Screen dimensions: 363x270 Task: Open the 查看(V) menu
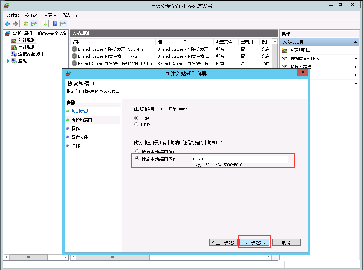click(51, 15)
